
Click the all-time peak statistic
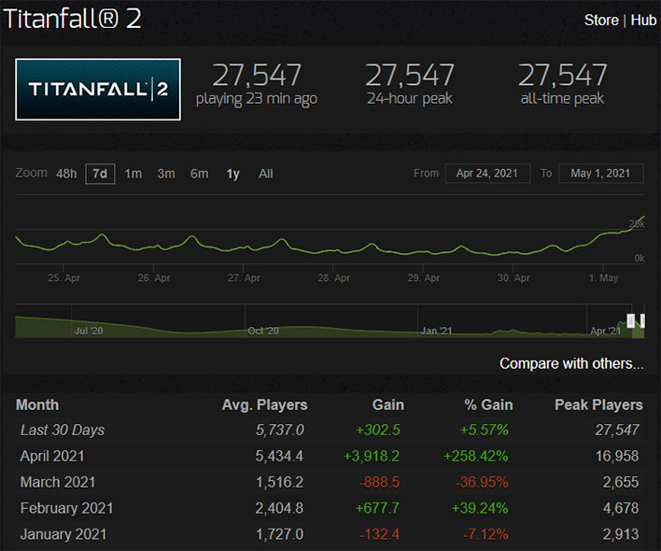[x=562, y=83]
